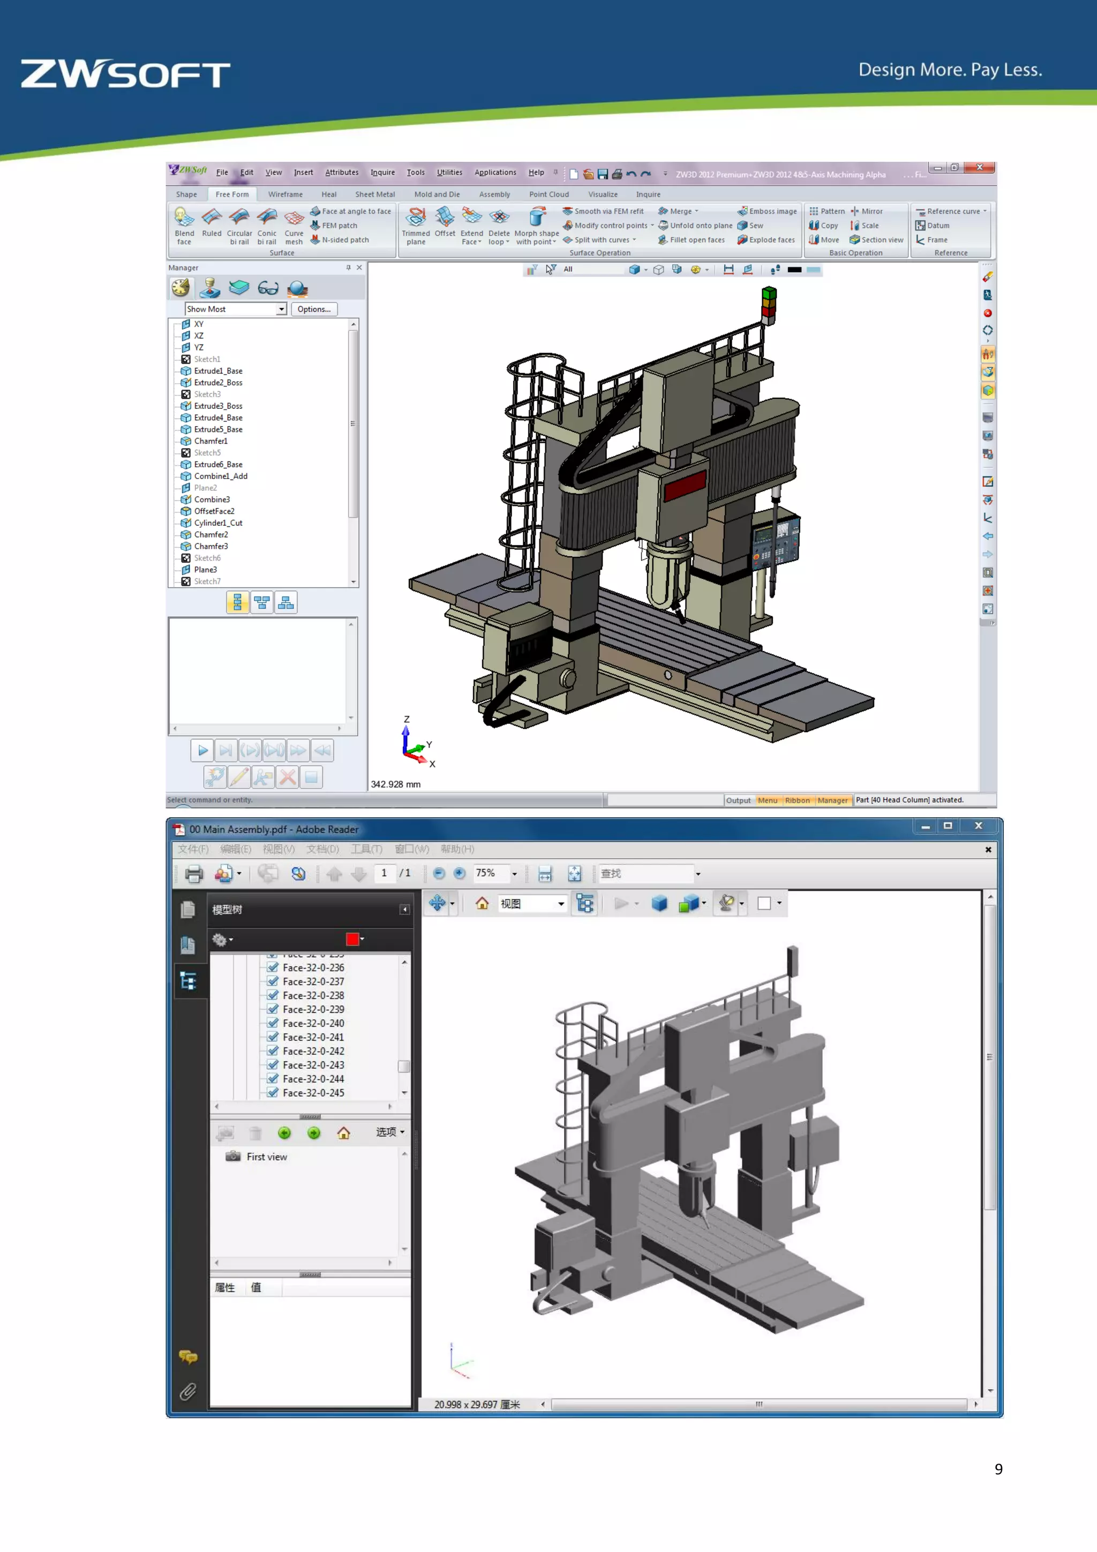Image resolution: width=1097 pixels, height=1552 pixels.
Task: Click the Ruled surface tool
Action: [x=212, y=218]
